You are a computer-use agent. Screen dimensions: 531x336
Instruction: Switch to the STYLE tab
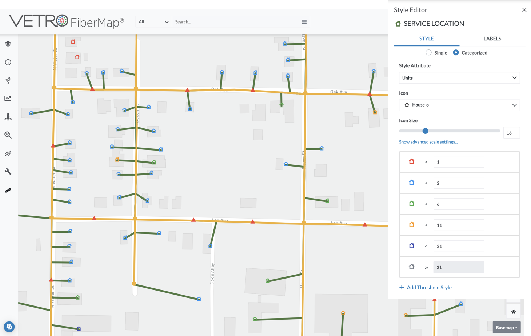[x=426, y=39]
